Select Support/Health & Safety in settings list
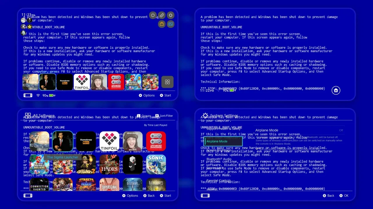This screenshot has height=209, width=373. [x=224, y=129]
